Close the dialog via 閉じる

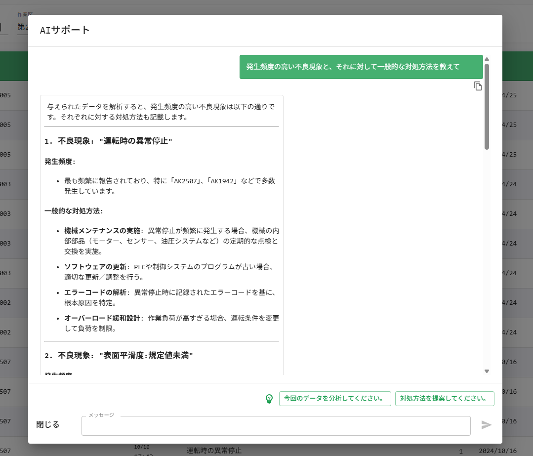[48, 425]
